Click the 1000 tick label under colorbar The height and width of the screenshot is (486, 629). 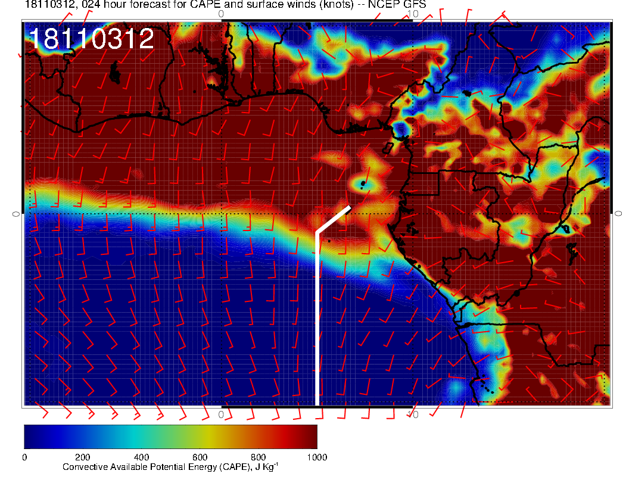316,457
